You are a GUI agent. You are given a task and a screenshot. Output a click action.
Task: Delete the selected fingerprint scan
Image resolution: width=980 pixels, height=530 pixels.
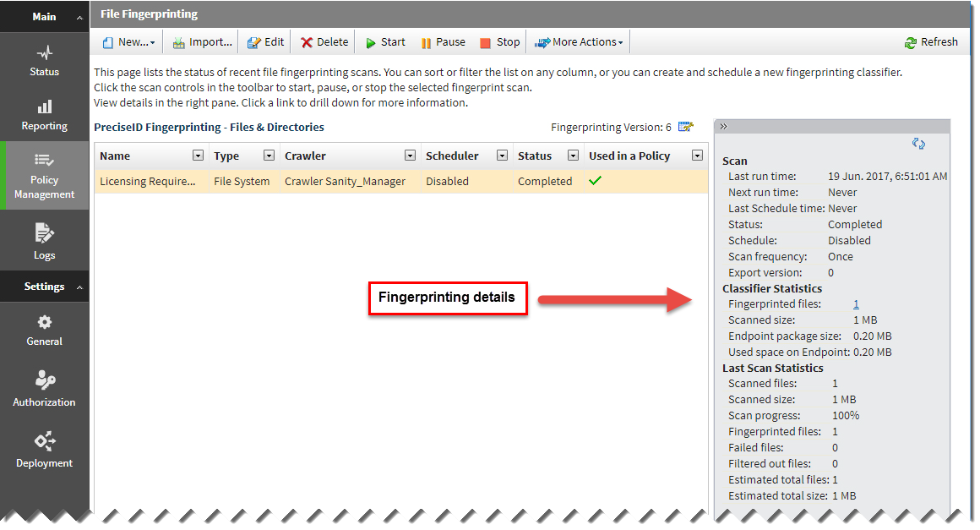[x=324, y=42]
